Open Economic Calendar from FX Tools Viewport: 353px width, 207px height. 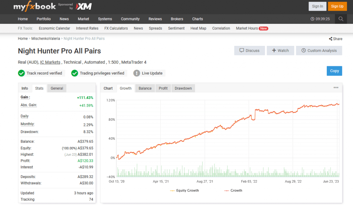(54, 28)
